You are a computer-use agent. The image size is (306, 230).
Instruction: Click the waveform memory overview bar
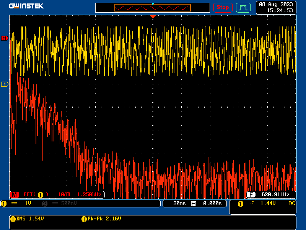pyautogui.click(x=152, y=8)
